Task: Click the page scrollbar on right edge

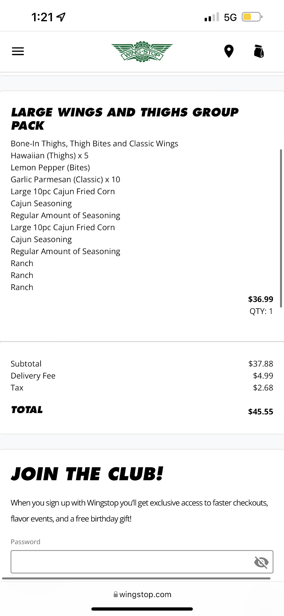Action: [281, 228]
